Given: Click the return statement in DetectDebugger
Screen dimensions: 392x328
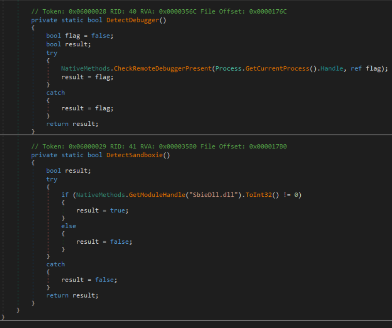Looking at the screenshot, I should pos(72,124).
